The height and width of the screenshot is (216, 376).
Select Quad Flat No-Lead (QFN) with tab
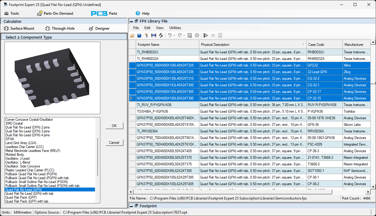tap(29, 194)
